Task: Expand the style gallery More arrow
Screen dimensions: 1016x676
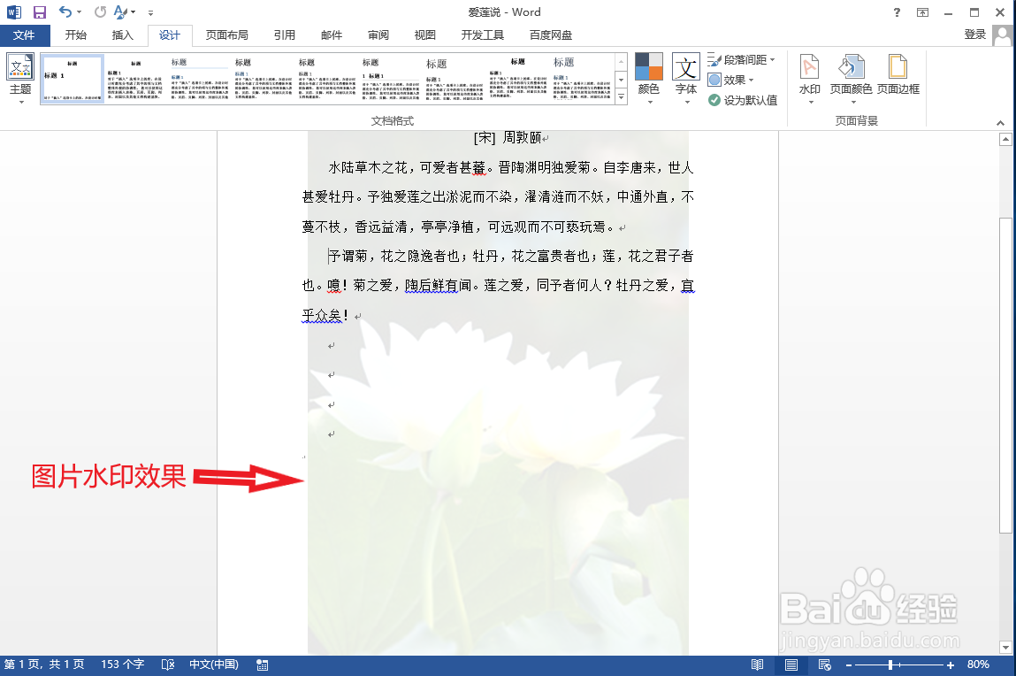Action: 621,96
